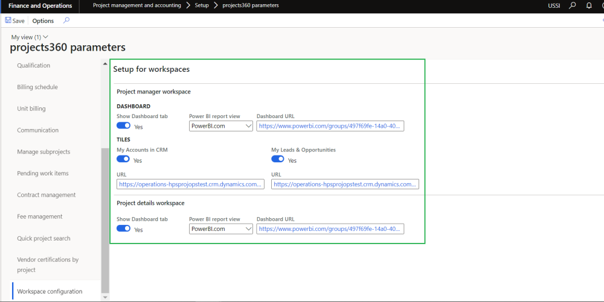Open the Options menu
604x302 pixels.
[43, 20]
